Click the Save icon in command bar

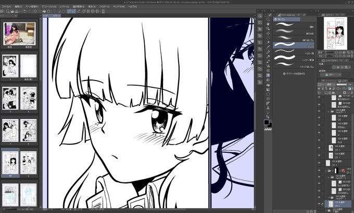pos(16,11)
